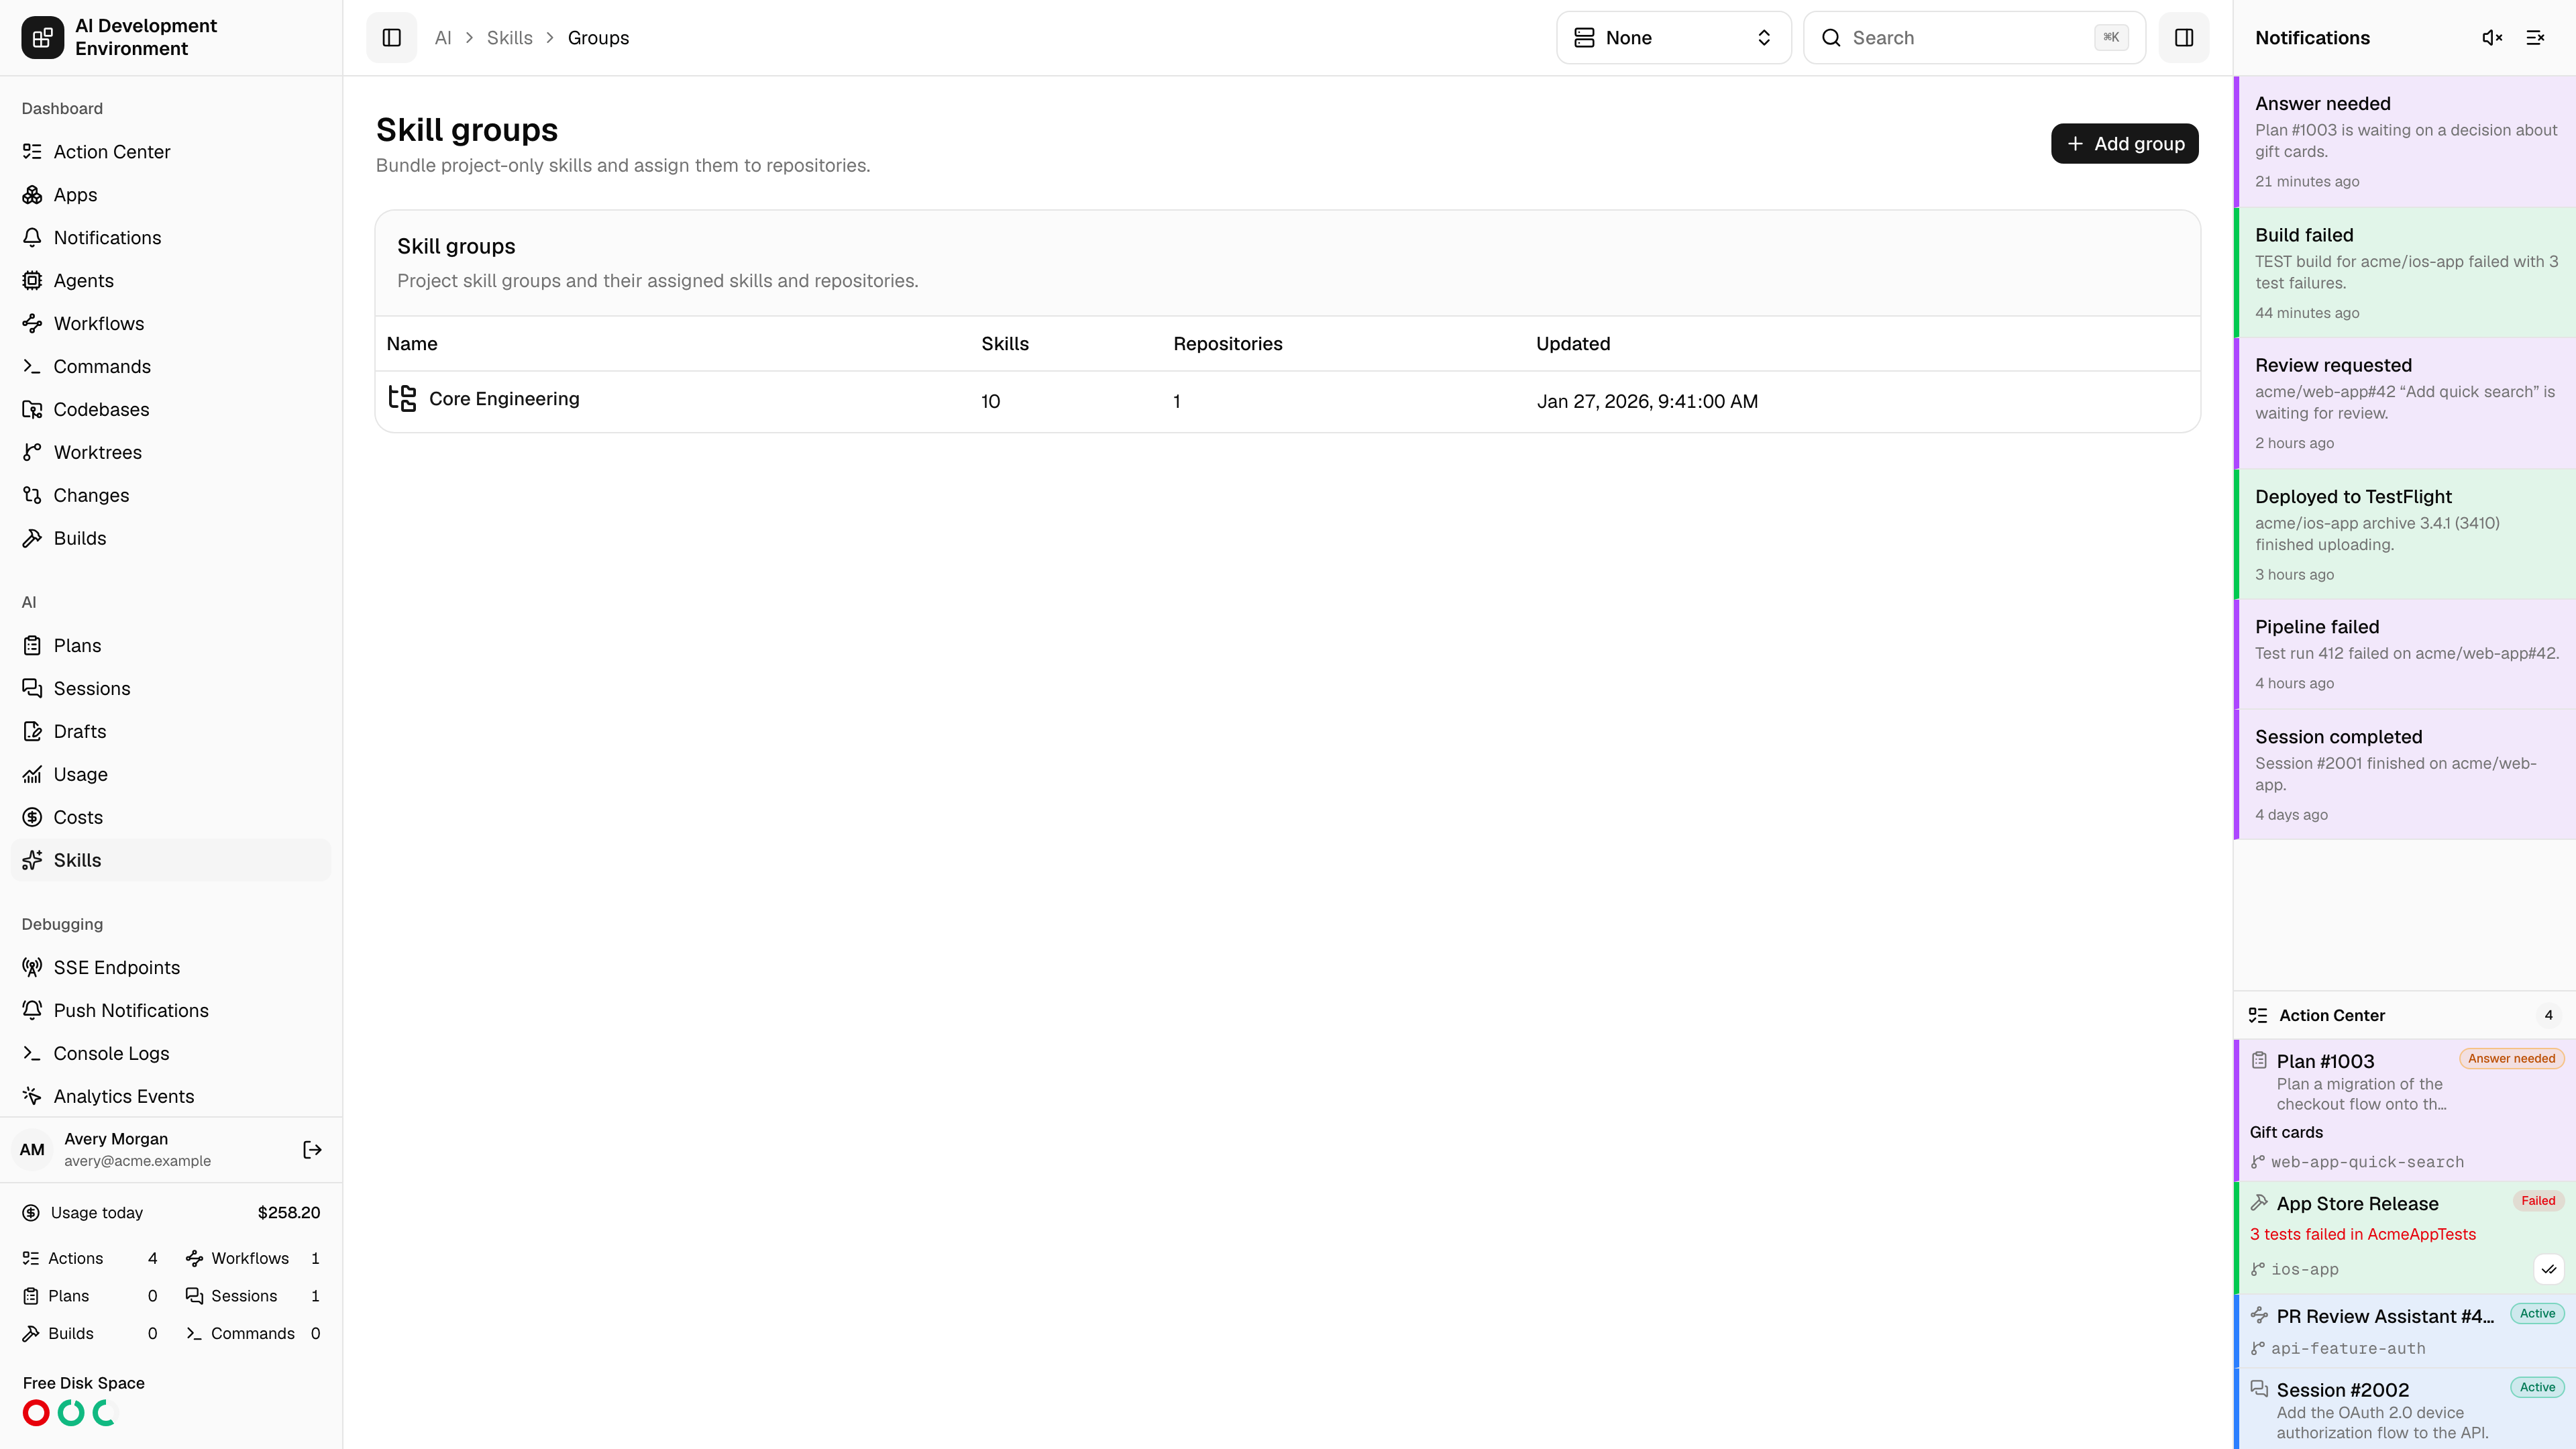Image resolution: width=2576 pixels, height=1449 pixels.
Task: Open sidebar Commands item below Workflows
Action: (x=171, y=367)
